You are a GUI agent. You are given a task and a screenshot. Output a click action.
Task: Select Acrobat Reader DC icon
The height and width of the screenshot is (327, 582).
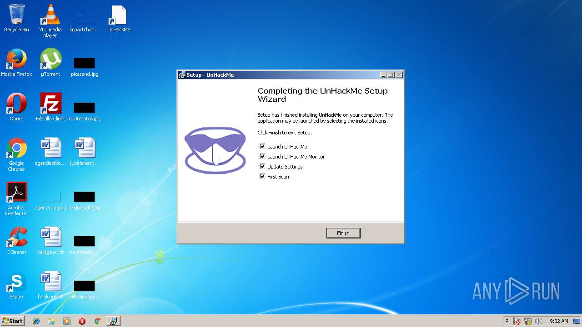tap(16, 199)
